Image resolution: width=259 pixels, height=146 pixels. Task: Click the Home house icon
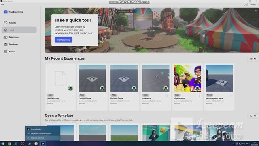point(6,30)
